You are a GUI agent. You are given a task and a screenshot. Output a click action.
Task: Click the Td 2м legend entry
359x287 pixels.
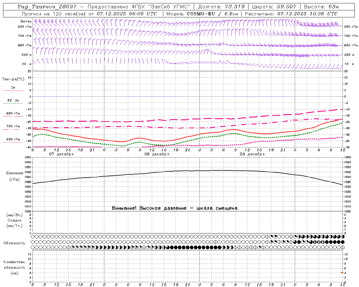[13, 100]
